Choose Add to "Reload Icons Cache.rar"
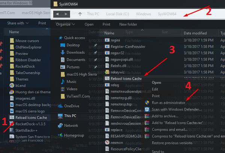Image resolution: width=225 pixels, height=153 pixels. coord(177,123)
